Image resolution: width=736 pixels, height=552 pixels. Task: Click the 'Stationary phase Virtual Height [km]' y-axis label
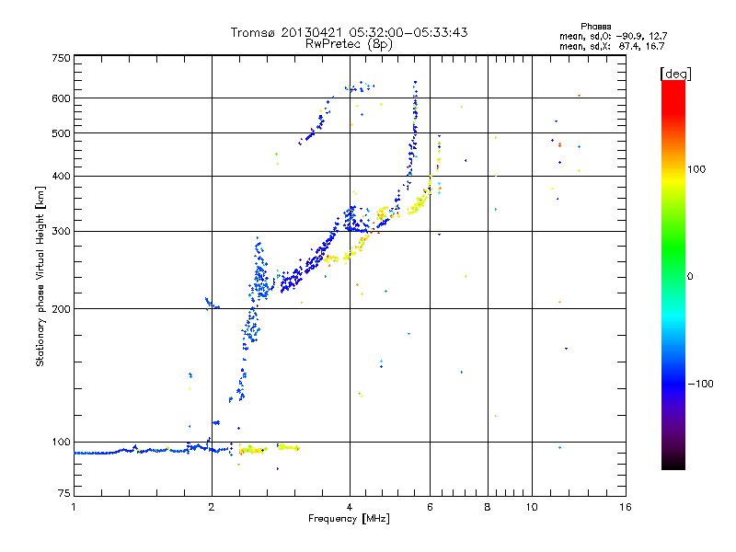pos(40,277)
